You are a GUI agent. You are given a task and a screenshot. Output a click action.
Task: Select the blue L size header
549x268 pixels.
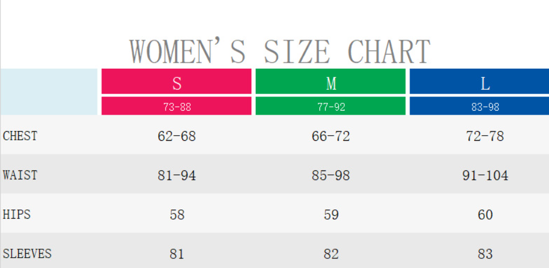click(x=485, y=83)
